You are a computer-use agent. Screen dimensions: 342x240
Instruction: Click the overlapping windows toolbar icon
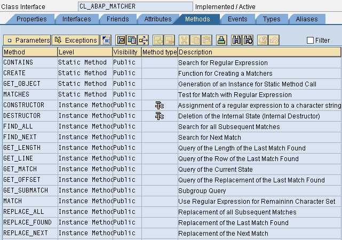click(132, 40)
